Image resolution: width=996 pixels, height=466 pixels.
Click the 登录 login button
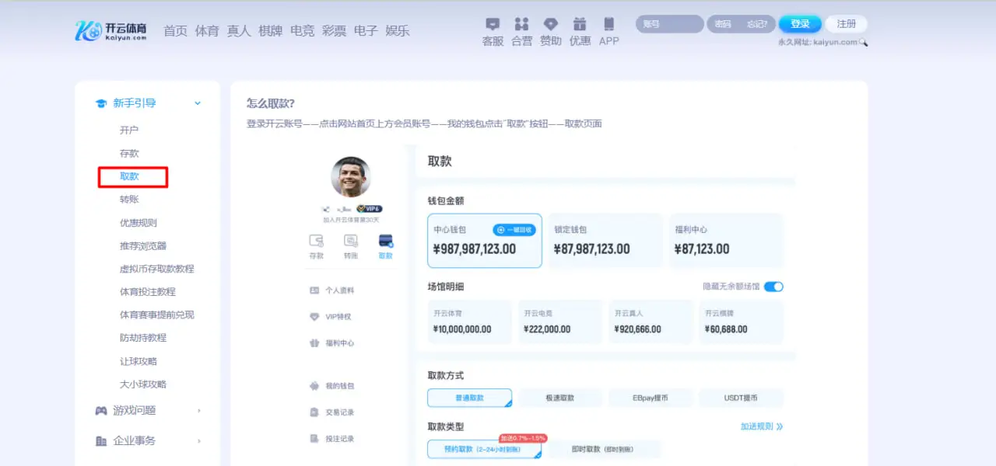(x=800, y=23)
